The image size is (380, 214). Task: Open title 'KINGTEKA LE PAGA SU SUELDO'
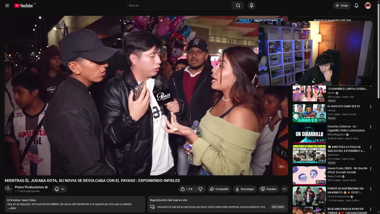coord(346,149)
